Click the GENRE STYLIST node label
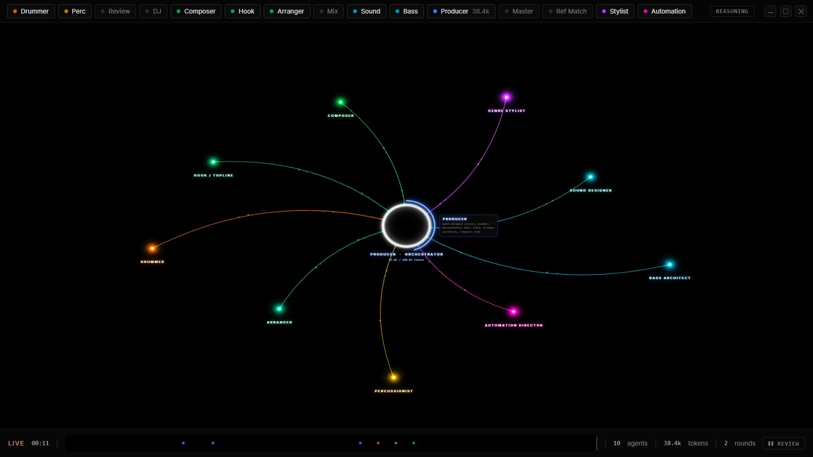 506,111
